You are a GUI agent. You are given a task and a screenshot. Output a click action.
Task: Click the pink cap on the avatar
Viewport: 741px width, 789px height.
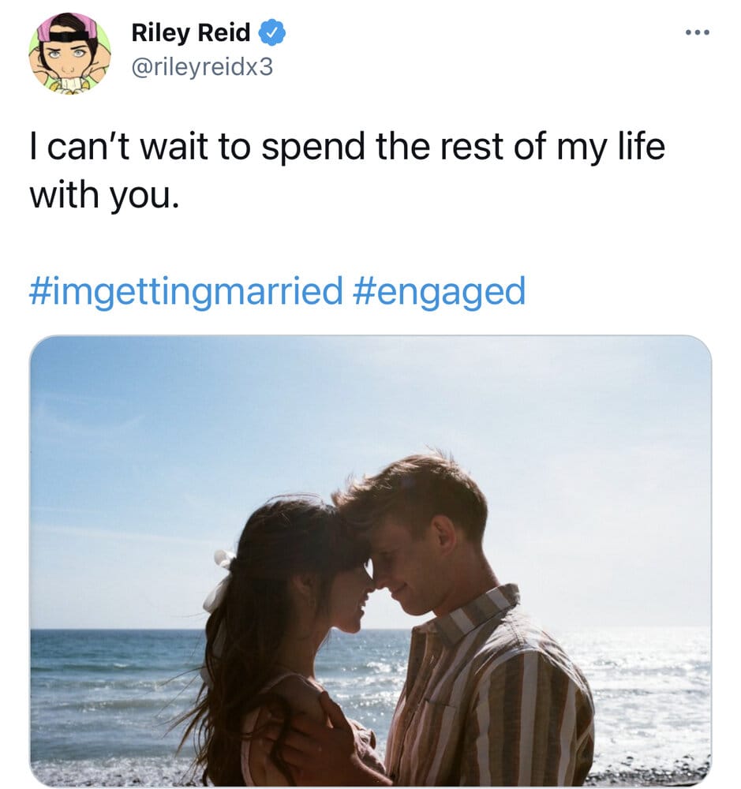coord(69,26)
